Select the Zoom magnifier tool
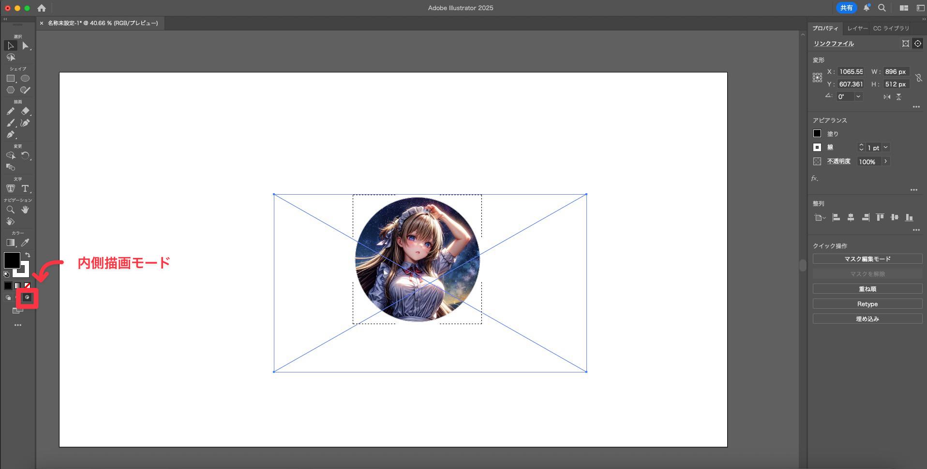Screen dimensions: 927x469 tap(11, 210)
